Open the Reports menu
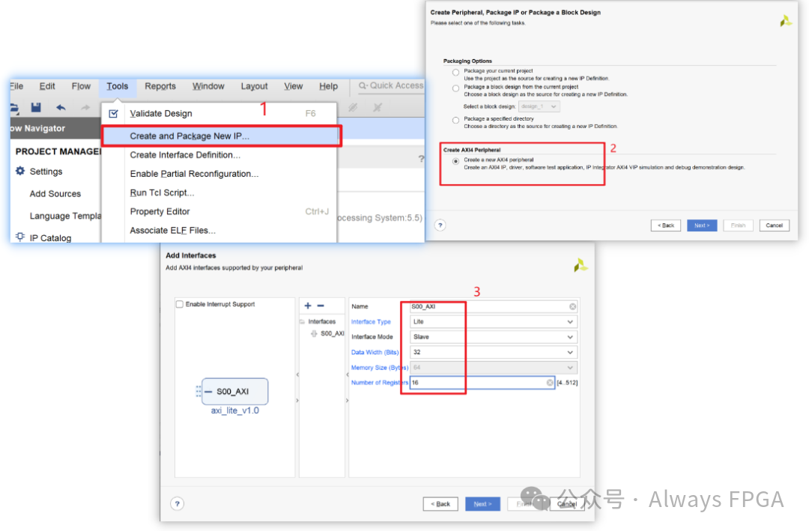Image resolution: width=809 pixels, height=531 pixels. point(160,86)
